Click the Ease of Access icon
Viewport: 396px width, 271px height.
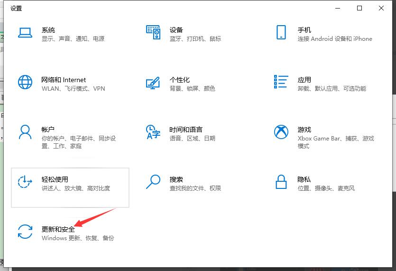pyautogui.click(x=25, y=182)
